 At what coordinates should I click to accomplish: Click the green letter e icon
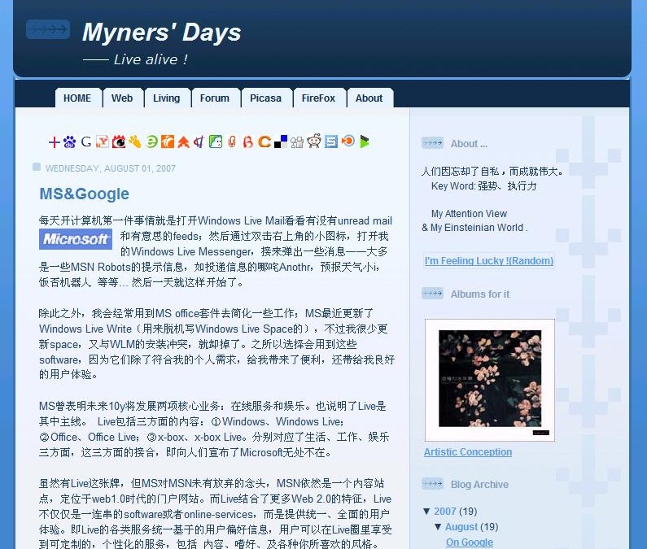click(151, 142)
